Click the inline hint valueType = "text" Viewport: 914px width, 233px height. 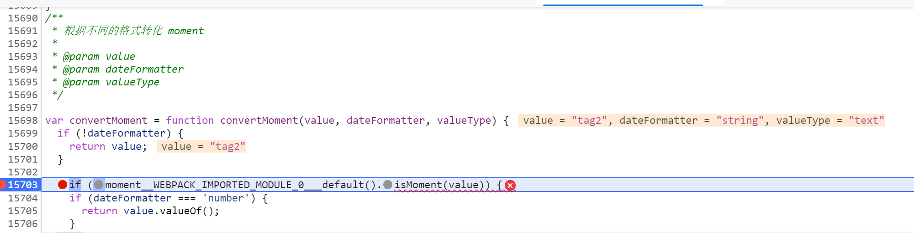830,120
